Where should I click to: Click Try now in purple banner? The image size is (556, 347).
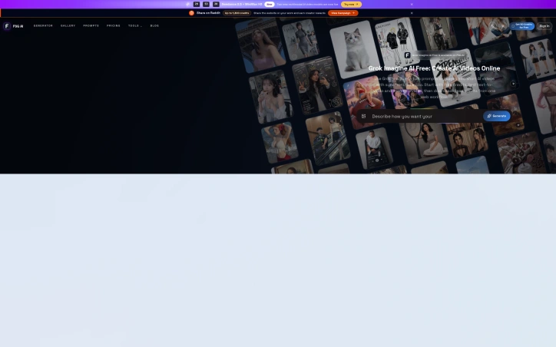351,5
